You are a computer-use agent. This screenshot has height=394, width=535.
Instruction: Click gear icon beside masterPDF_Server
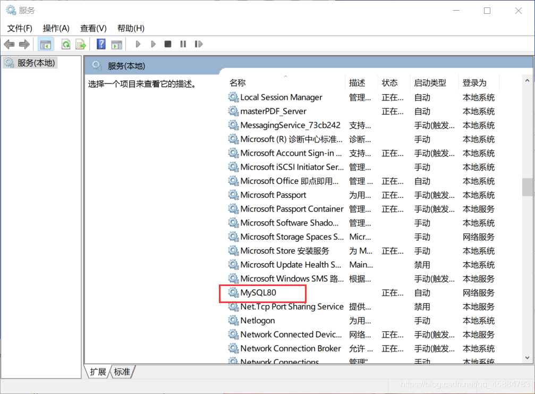tap(233, 111)
